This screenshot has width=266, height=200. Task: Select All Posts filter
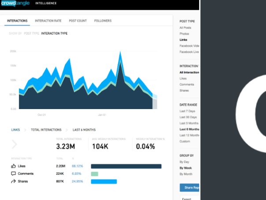click(185, 27)
